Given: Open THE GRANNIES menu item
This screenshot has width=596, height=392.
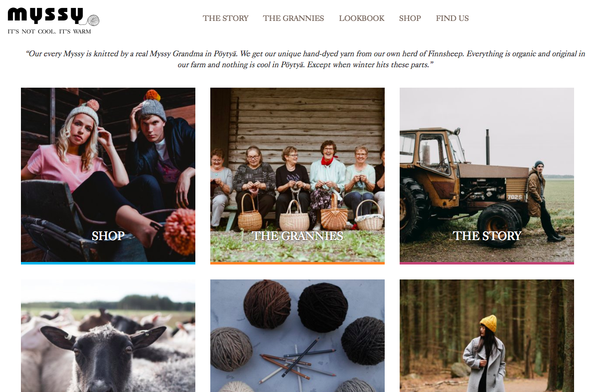Looking at the screenshot, I should pyautogui.click(x=294, y=18).
